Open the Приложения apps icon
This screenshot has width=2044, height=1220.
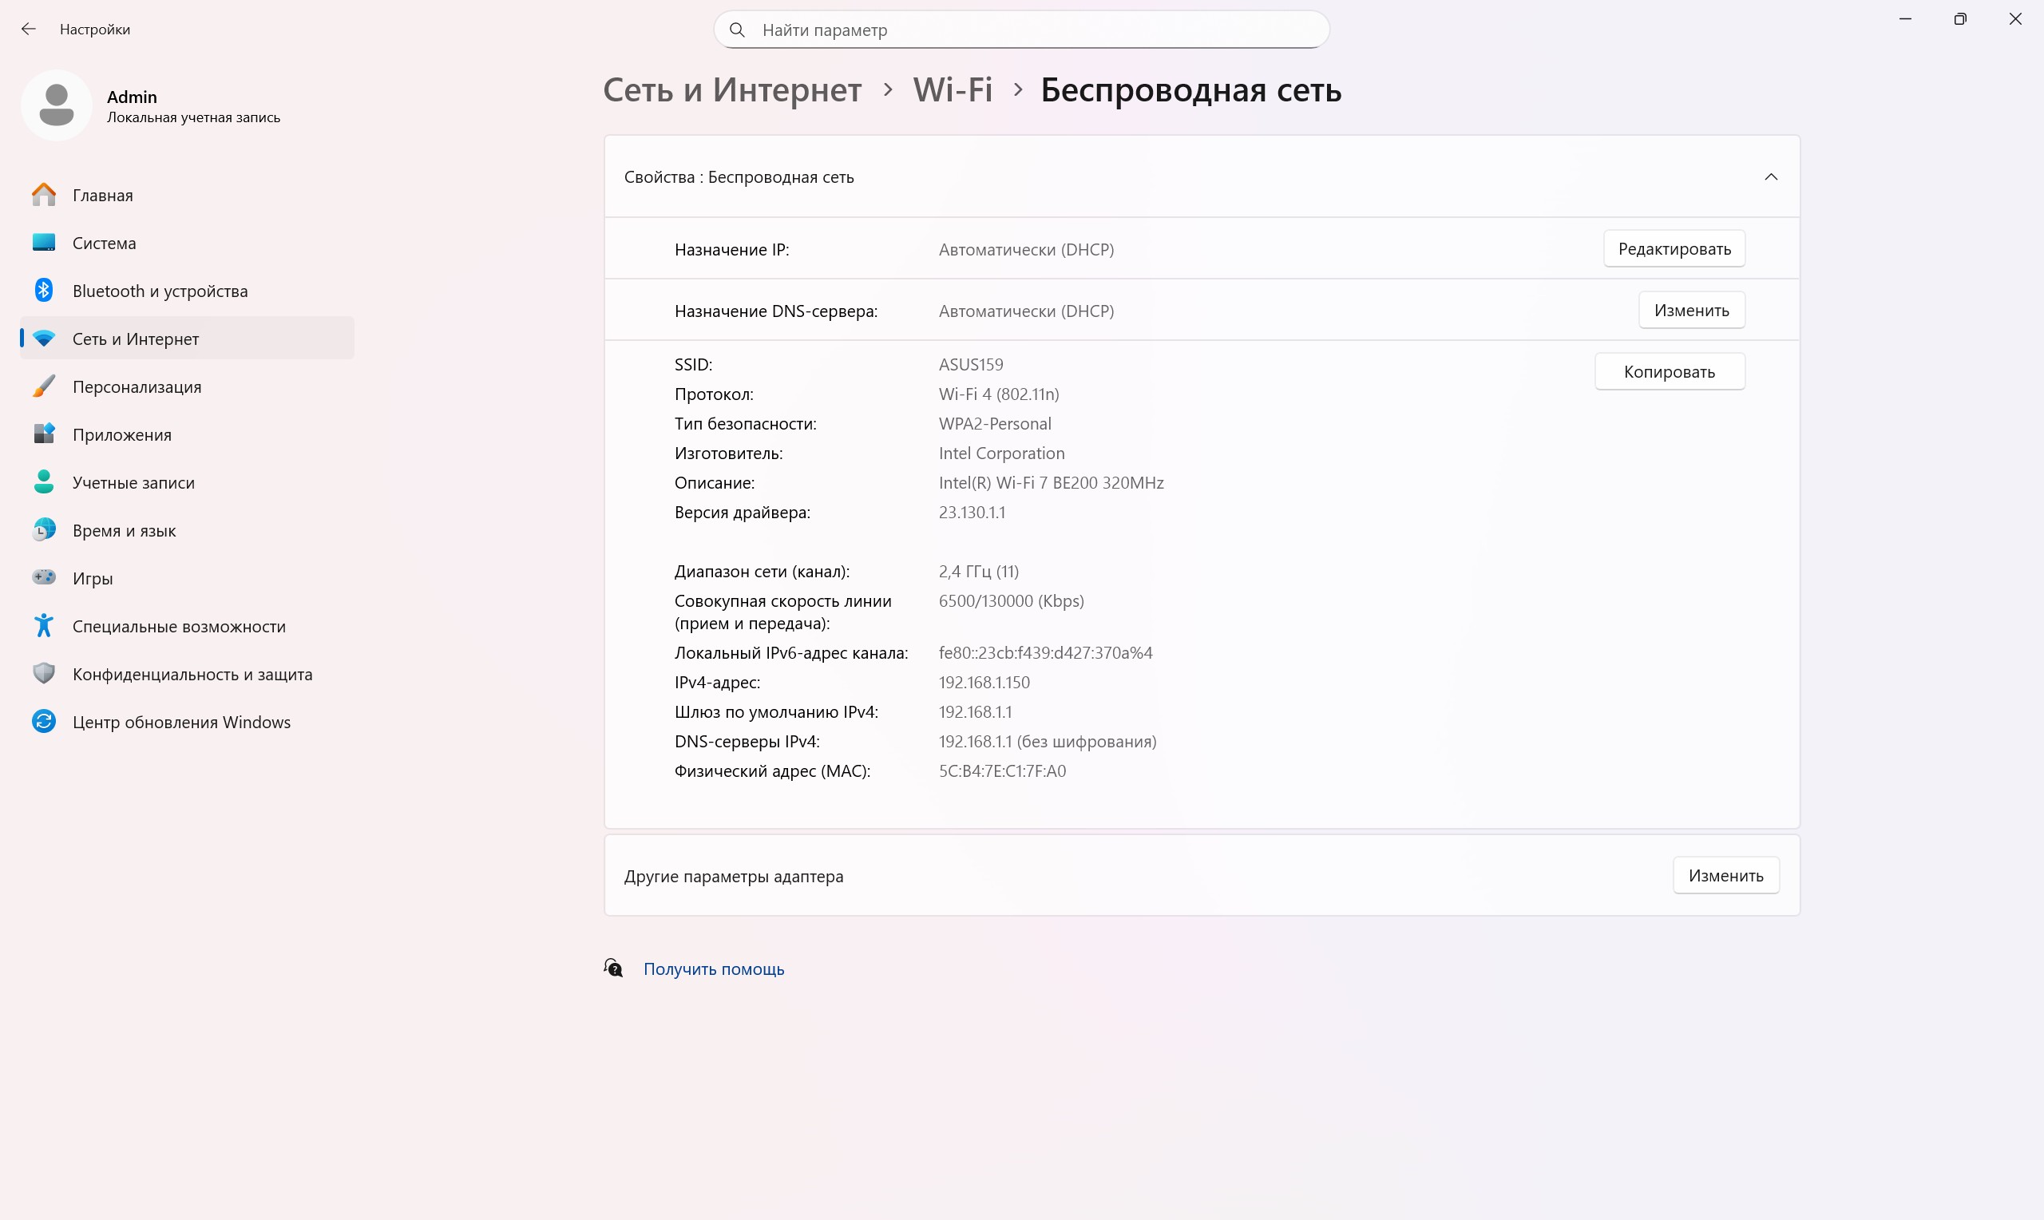tap(44, 434)
